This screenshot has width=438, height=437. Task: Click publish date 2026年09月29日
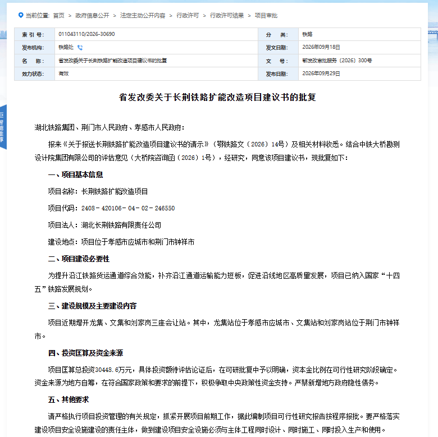pyautogui.click(x=321, y=73)
